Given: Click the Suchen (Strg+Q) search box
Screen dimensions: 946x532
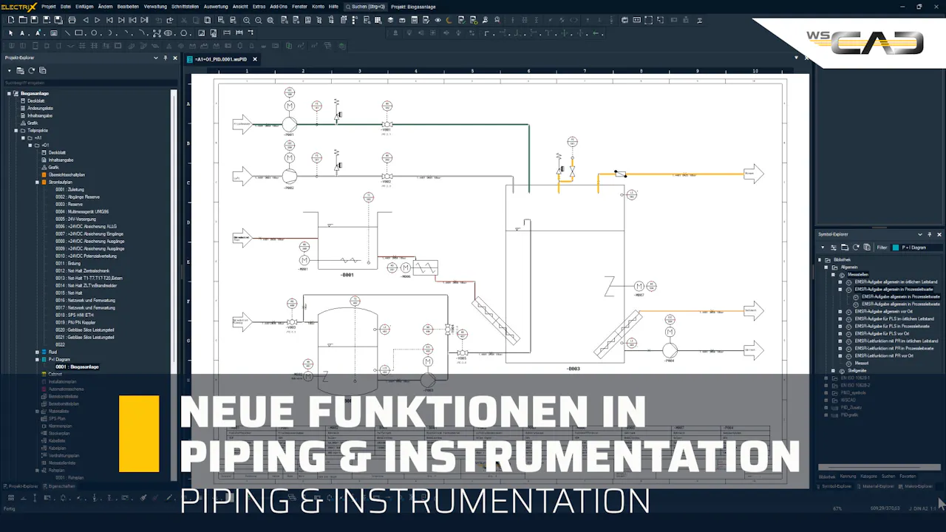Looking at the screenshot, I should point(366,7).
